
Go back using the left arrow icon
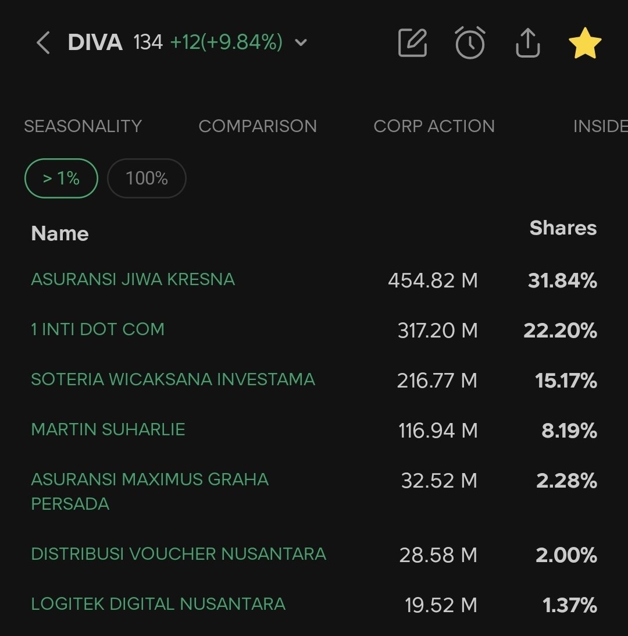(43, 42)
